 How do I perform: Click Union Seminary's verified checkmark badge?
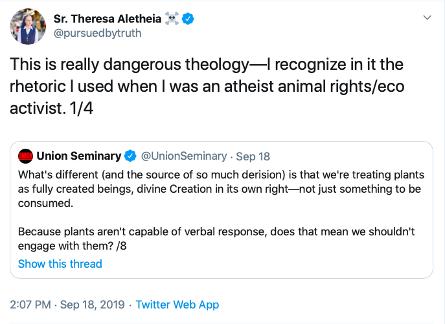130,156
